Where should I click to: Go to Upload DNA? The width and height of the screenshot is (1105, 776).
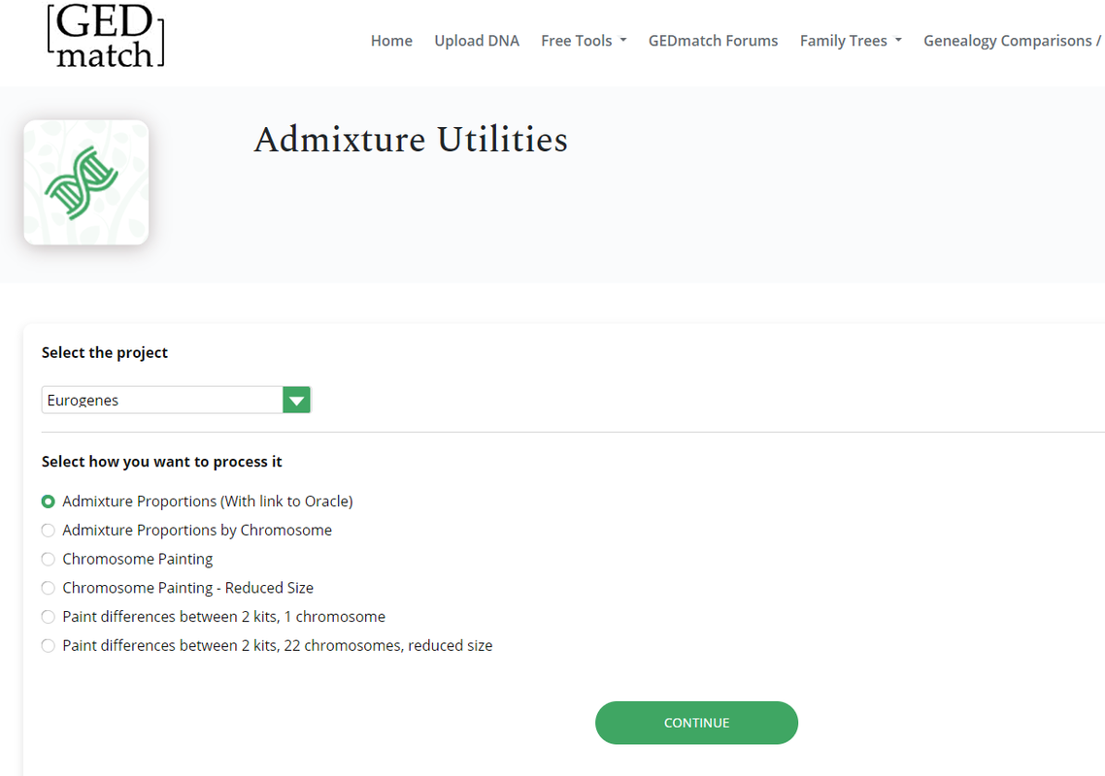477,41
